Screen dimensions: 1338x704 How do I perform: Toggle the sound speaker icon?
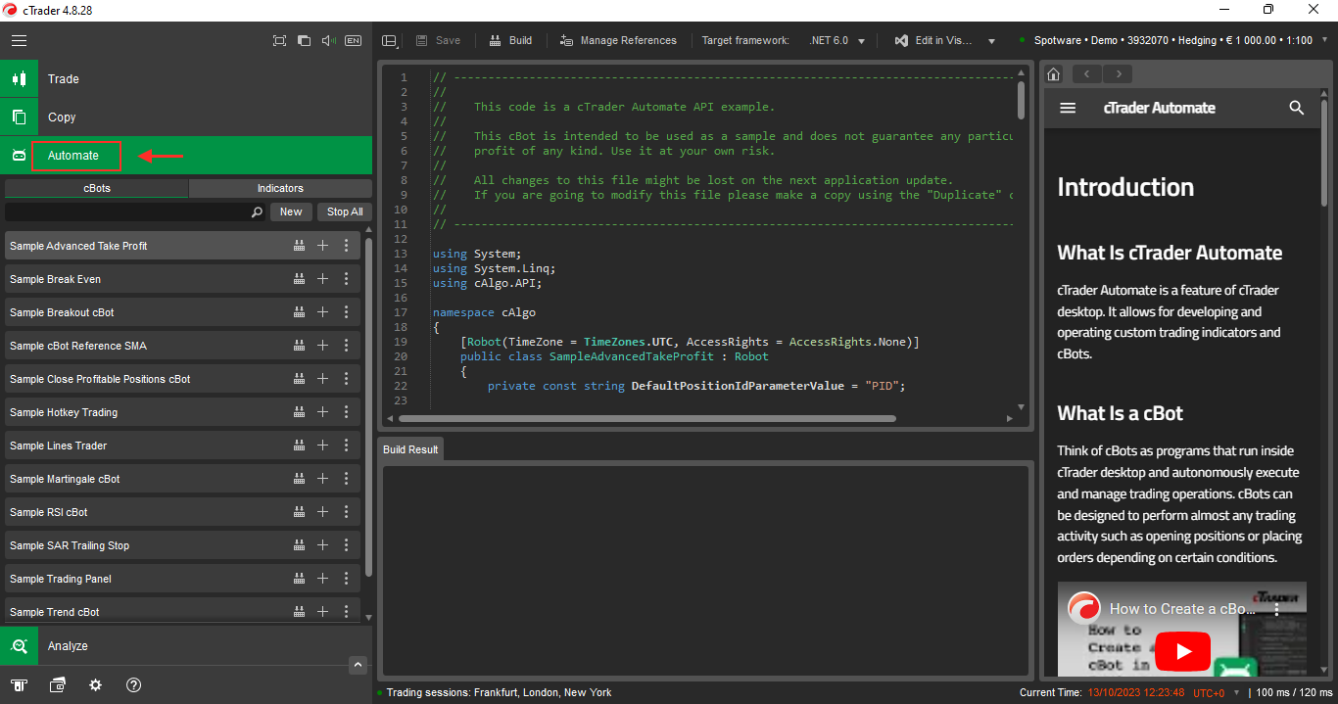point(328,41)
